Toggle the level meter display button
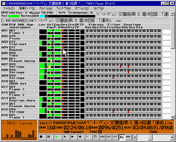This screenshot has width=176, height=142. click(x=122, y=137)
